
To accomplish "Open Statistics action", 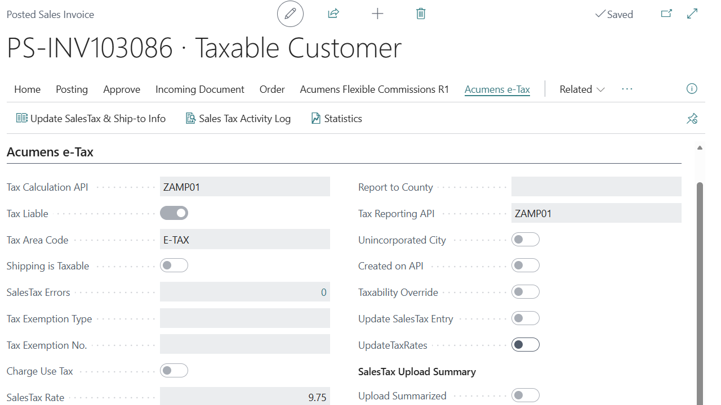I will point(336,119).
